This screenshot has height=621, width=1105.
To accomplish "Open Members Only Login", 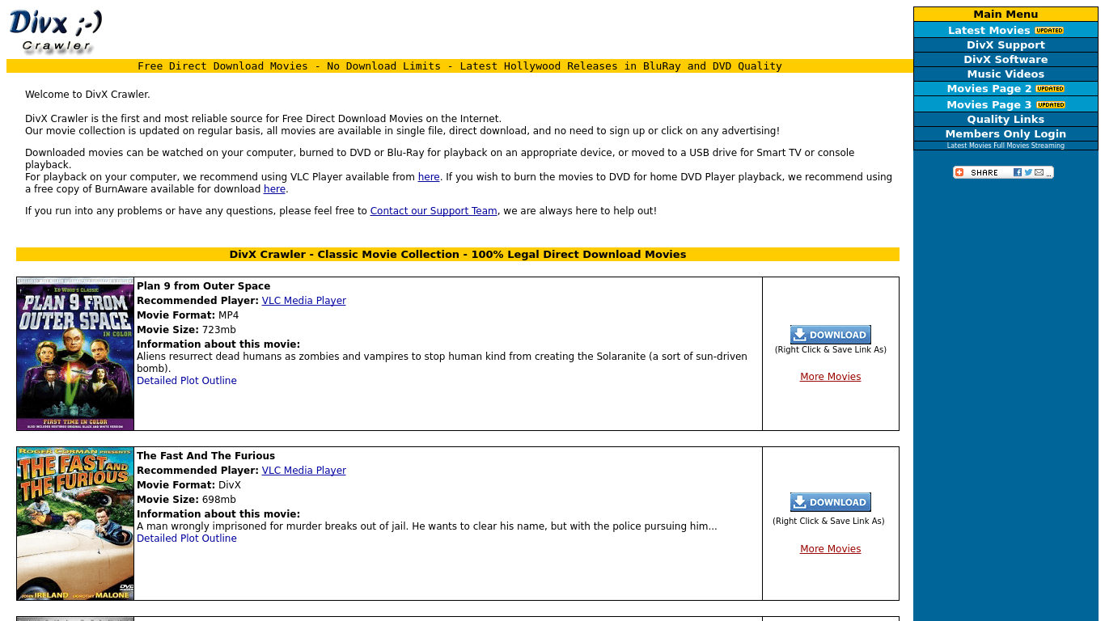I will (1006, 134).
